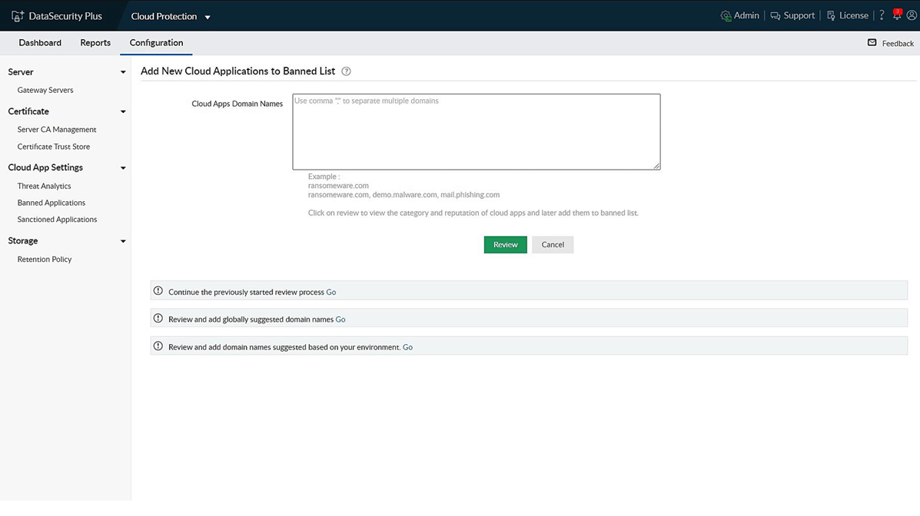Image resolution: width=920 pixels, height=516 pixels.
Task: Click the question mark help icon
Action: (x=881, y=15)
